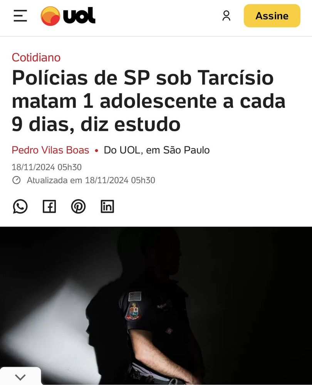Open the user account icon

(x=226, y=16)
